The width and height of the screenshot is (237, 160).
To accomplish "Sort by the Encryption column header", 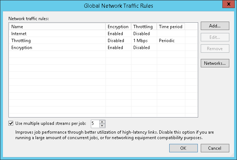I will pyautogui.click(x=118, y=27).
